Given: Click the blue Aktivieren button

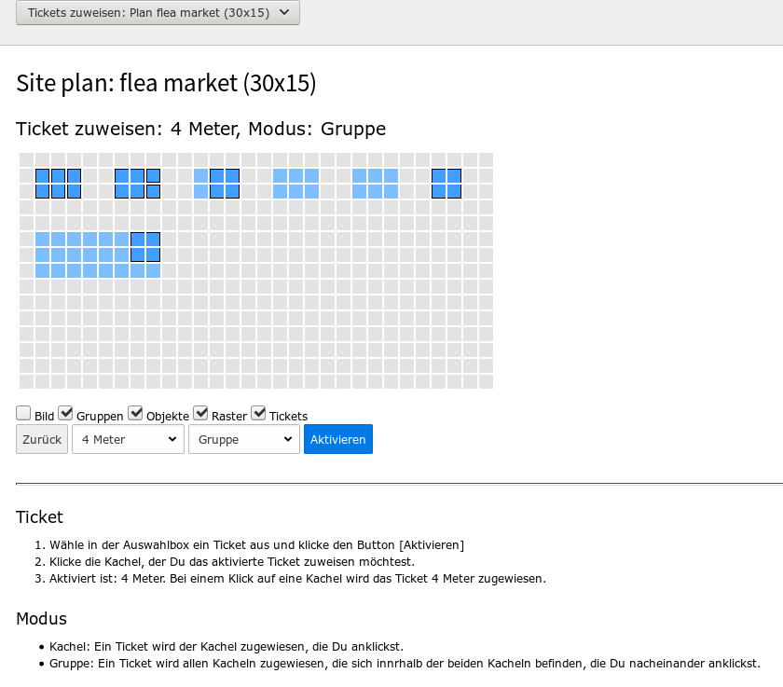Looking at the screenshot, I should coord(338,439).
